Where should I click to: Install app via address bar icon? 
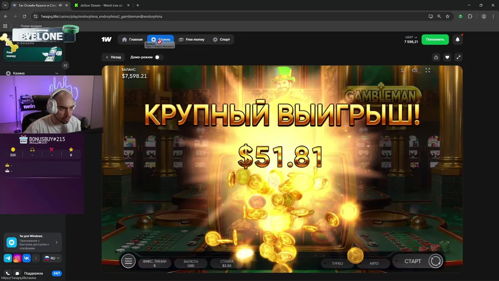coord(430,16)
